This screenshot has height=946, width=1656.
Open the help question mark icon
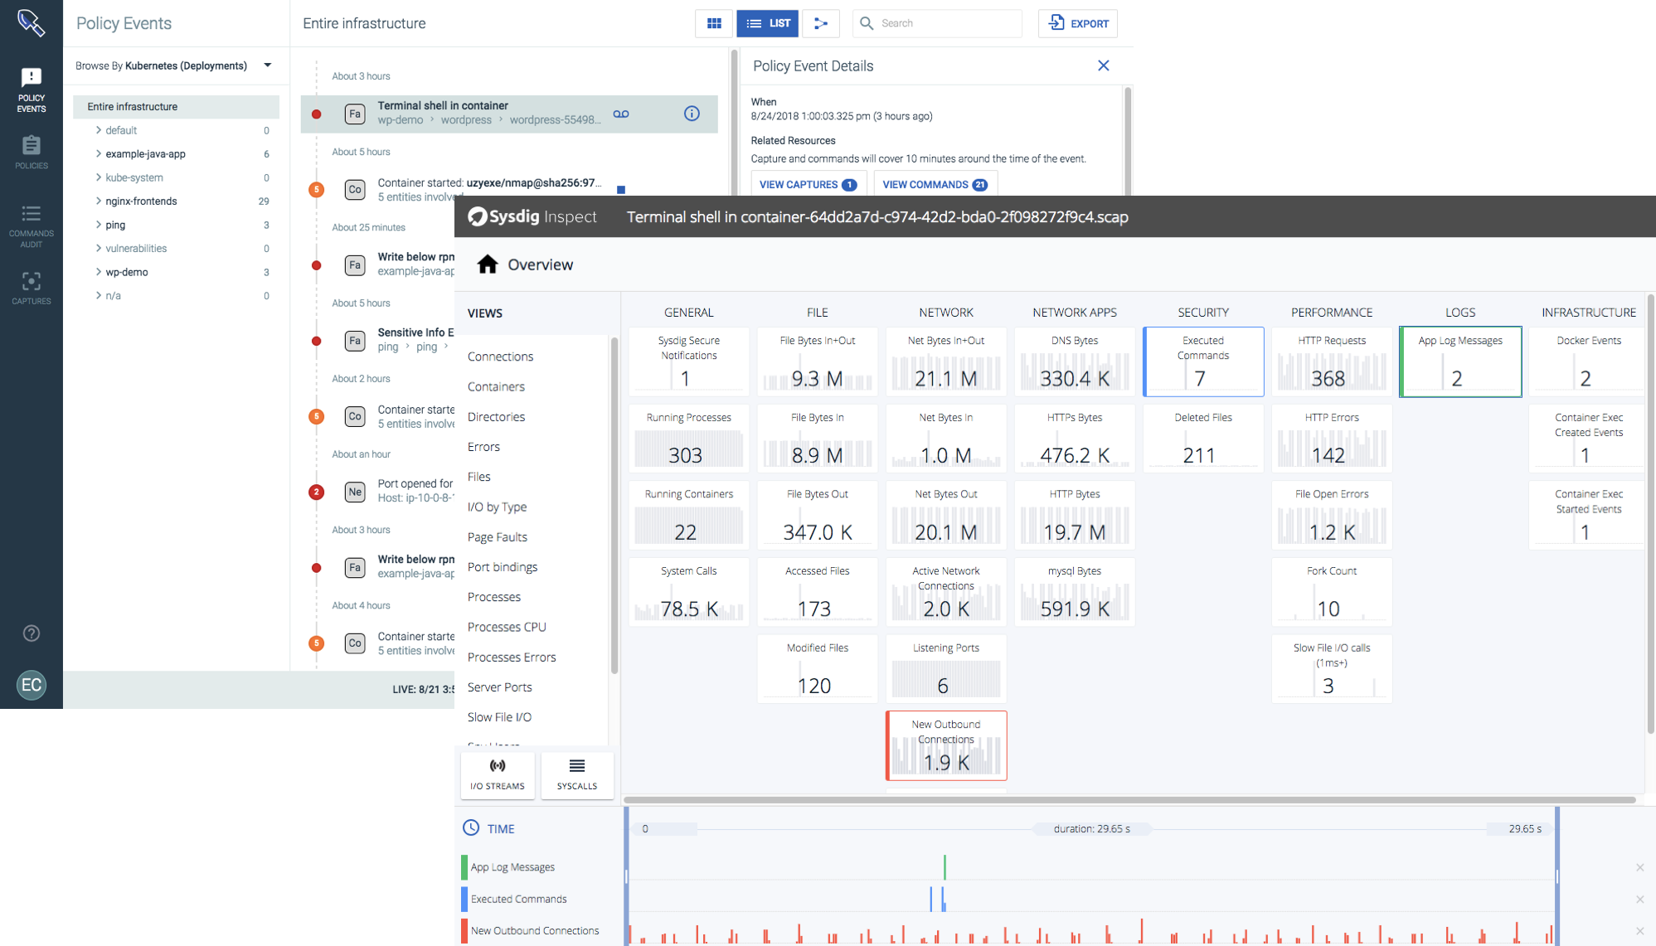[x=32, y=633]
